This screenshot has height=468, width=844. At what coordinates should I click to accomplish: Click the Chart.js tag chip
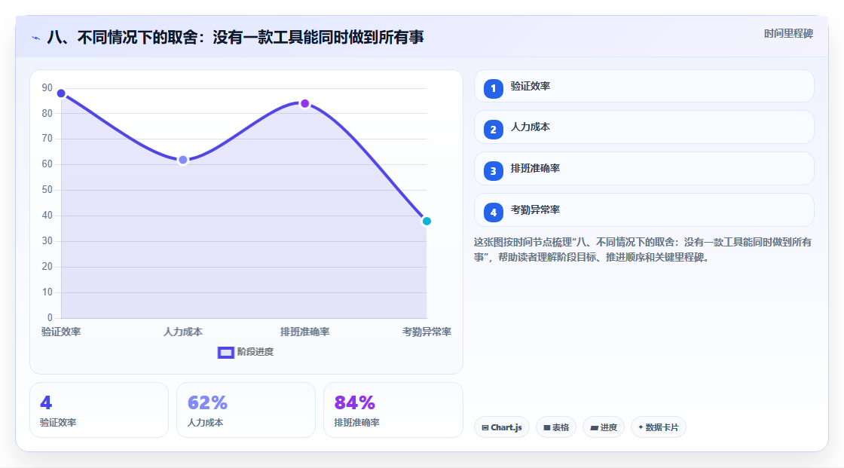(x=502, y=427)
